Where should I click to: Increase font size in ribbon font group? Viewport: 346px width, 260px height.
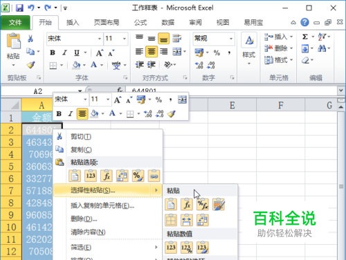100,53
